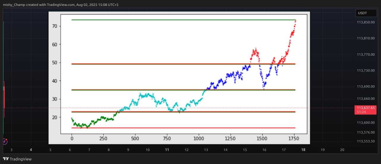Click the 113,730.00 price scale label
Viewport: 381px width, 164px height.
(x=366, y=70)
